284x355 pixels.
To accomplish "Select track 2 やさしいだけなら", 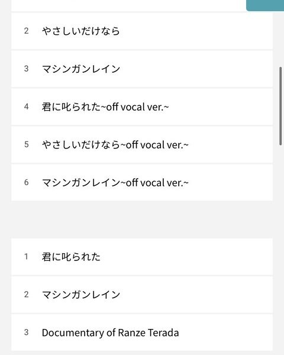I will [x=142, y=31].
